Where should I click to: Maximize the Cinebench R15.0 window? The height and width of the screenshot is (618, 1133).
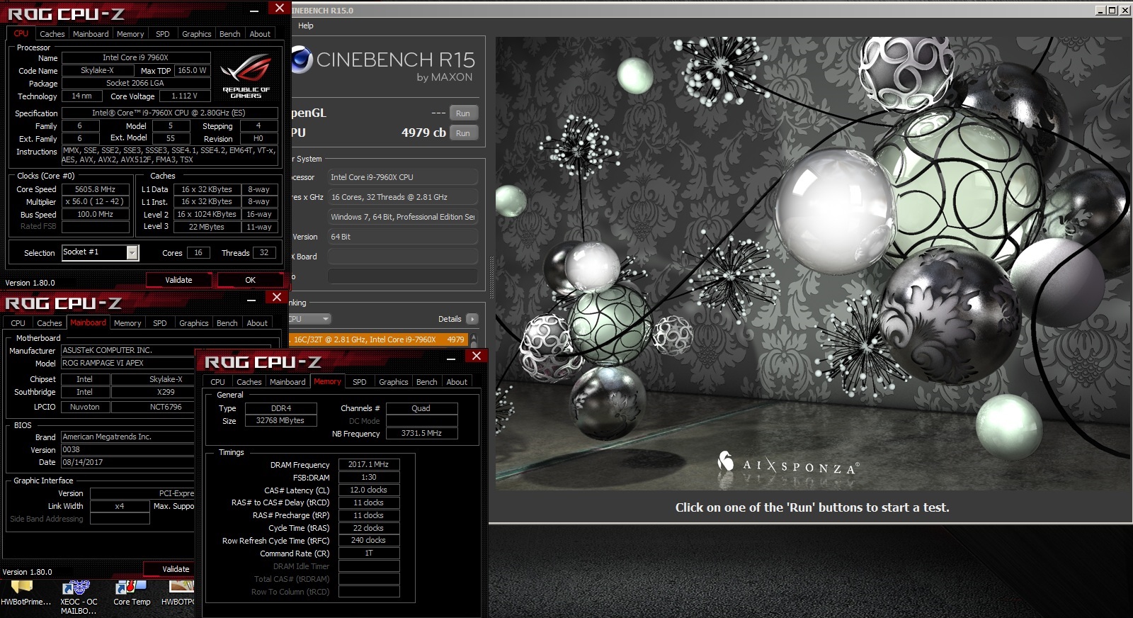1112,10
